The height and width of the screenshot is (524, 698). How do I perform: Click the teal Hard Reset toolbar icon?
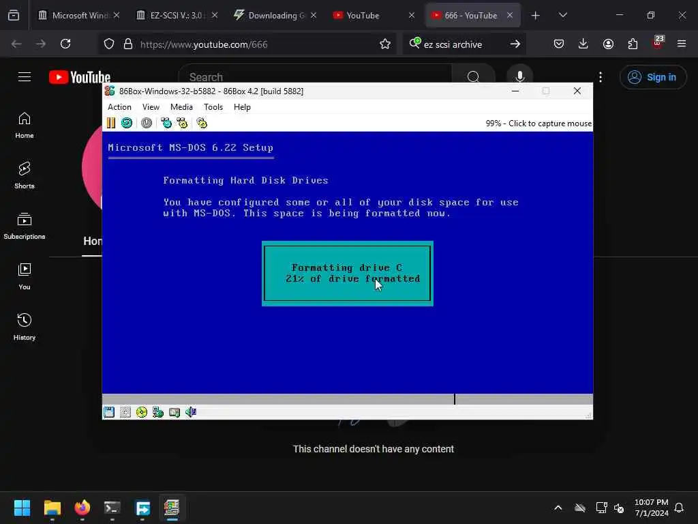click(127, 123)
